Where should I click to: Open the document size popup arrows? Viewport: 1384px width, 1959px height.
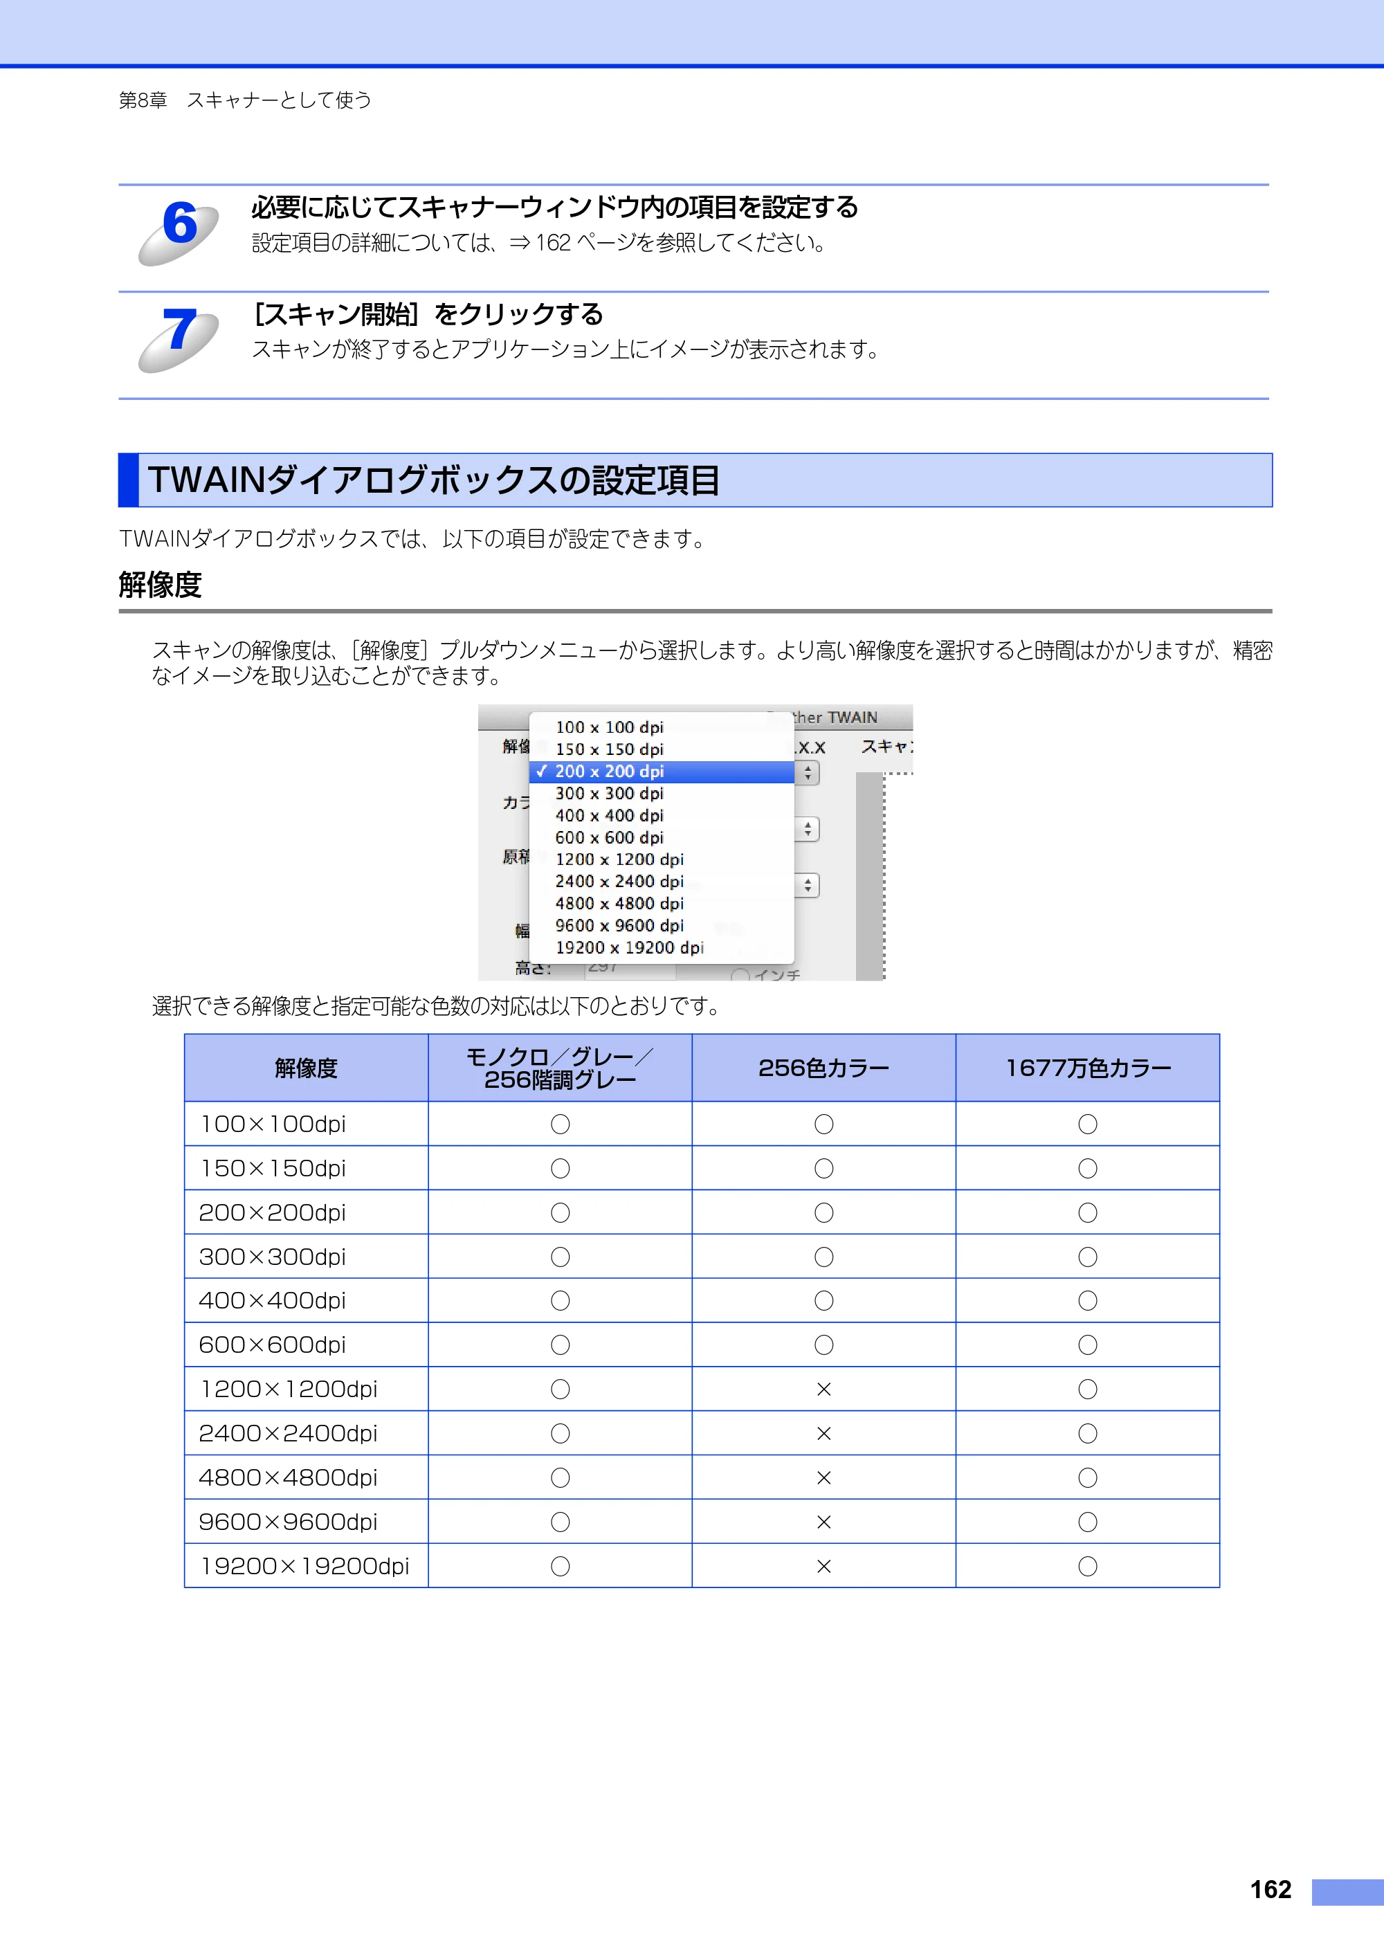pyautogui.click(x=807, y=886)
